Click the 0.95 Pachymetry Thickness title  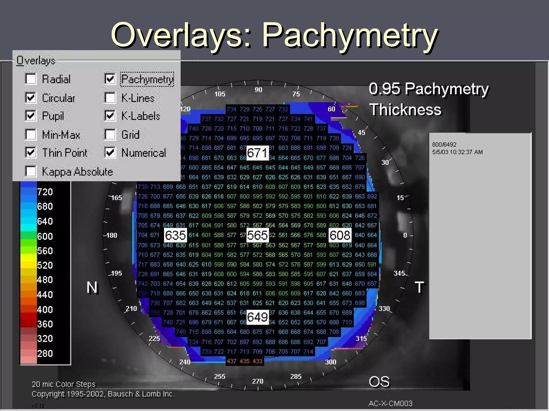tap(429, 99)
